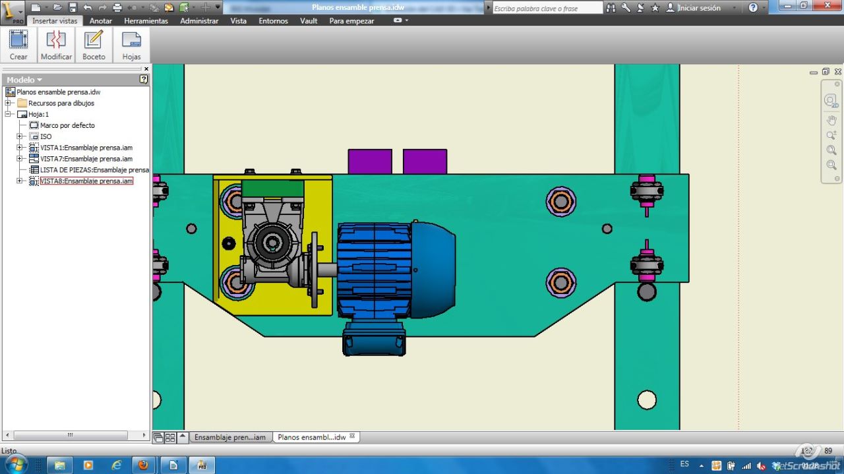
Task: Click the ribbon display toggle icon
Action: tap(398, 20)
